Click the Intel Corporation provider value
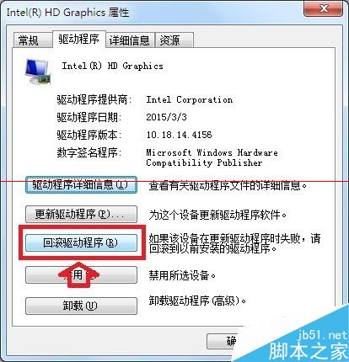Image resolution: width=349 pixels, height=362 pixels. pyautogui.click(x=190, y=99)
